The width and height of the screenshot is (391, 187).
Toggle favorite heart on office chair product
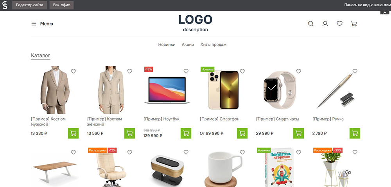tap(130, 152)
